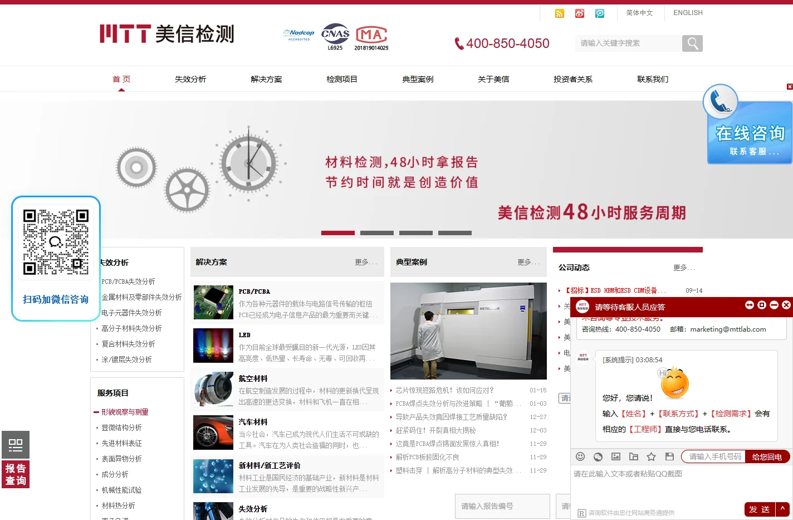Expand send options arrow next to 发送
Screen dimensions: 793x520
(x=783, y=509)
